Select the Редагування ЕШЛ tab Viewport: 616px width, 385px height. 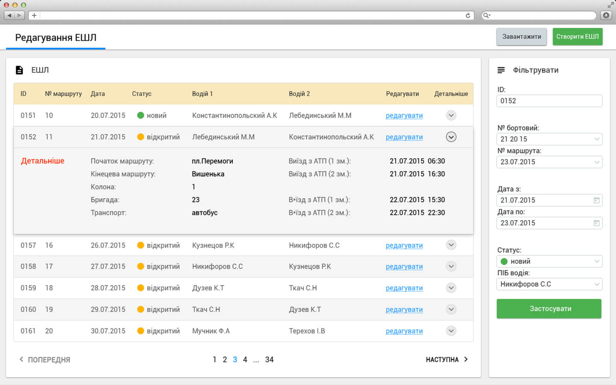click(56, 38)
